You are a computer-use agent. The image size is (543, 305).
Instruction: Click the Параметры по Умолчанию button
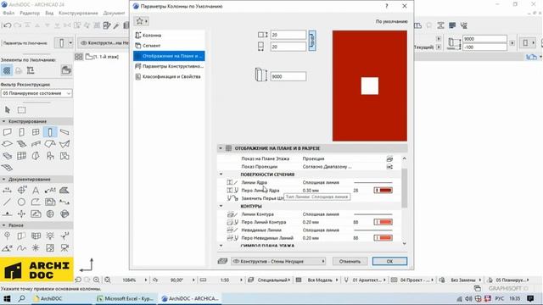[x=25, y=43]
